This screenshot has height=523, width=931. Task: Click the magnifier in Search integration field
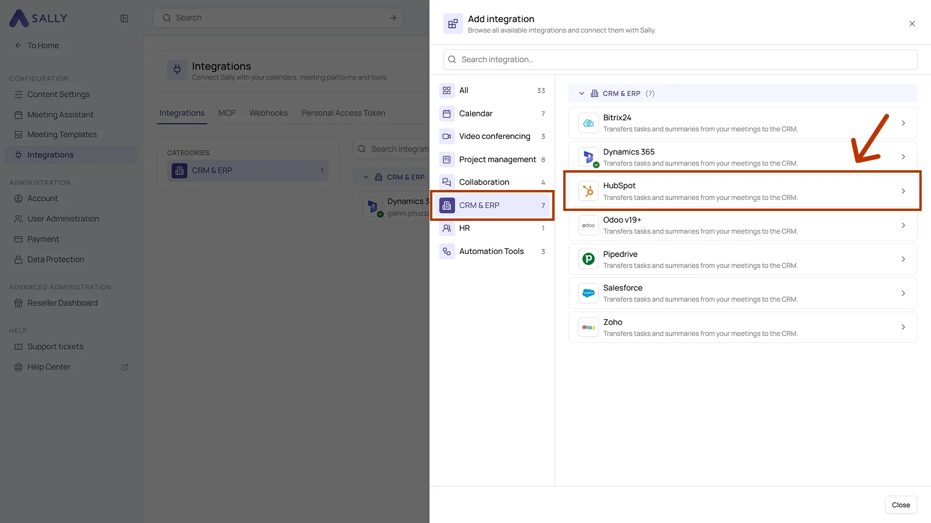[x=452, y=59]
